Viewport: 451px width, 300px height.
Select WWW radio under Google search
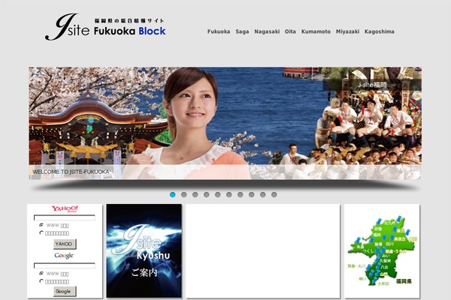[x=41, y=273]
